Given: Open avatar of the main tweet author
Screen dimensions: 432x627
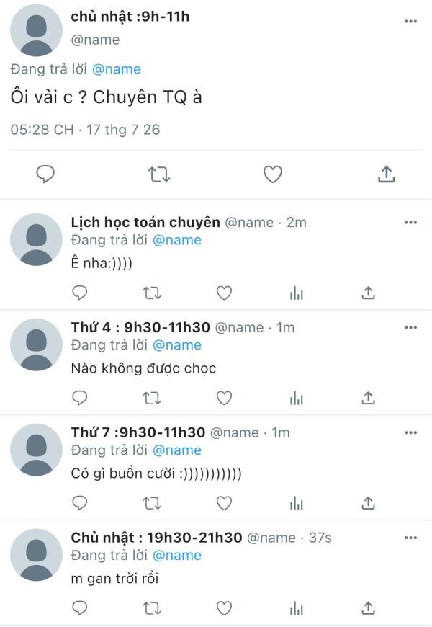Looking at the screenshot, I should tap(37, 30).
